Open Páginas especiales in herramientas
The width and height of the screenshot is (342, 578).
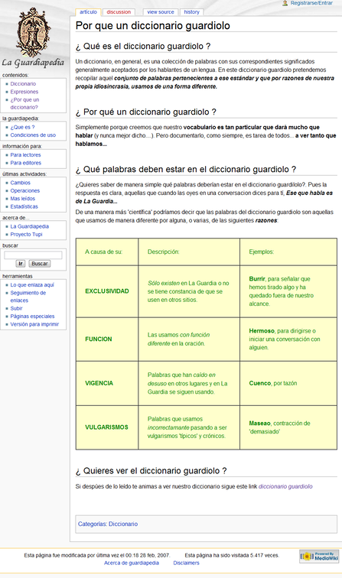[32, 317]
